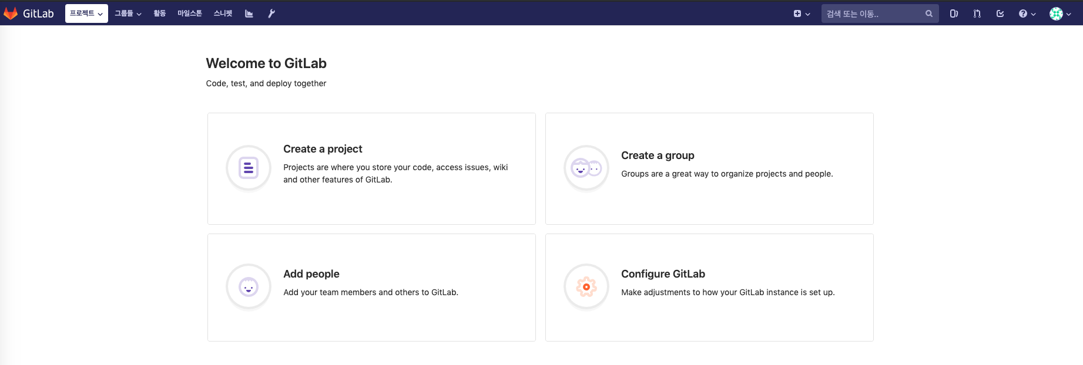Viewport: 1083px width, 365px height.
Task: Click the Create a group heading
Action: [658, 156]
